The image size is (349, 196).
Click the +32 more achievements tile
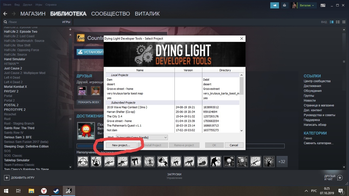[282, 161]
